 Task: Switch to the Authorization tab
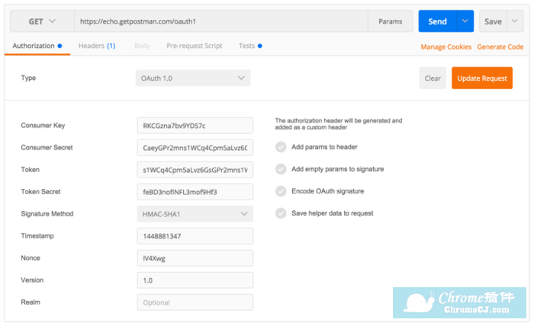pyautogui.click(x=37, y=46)
